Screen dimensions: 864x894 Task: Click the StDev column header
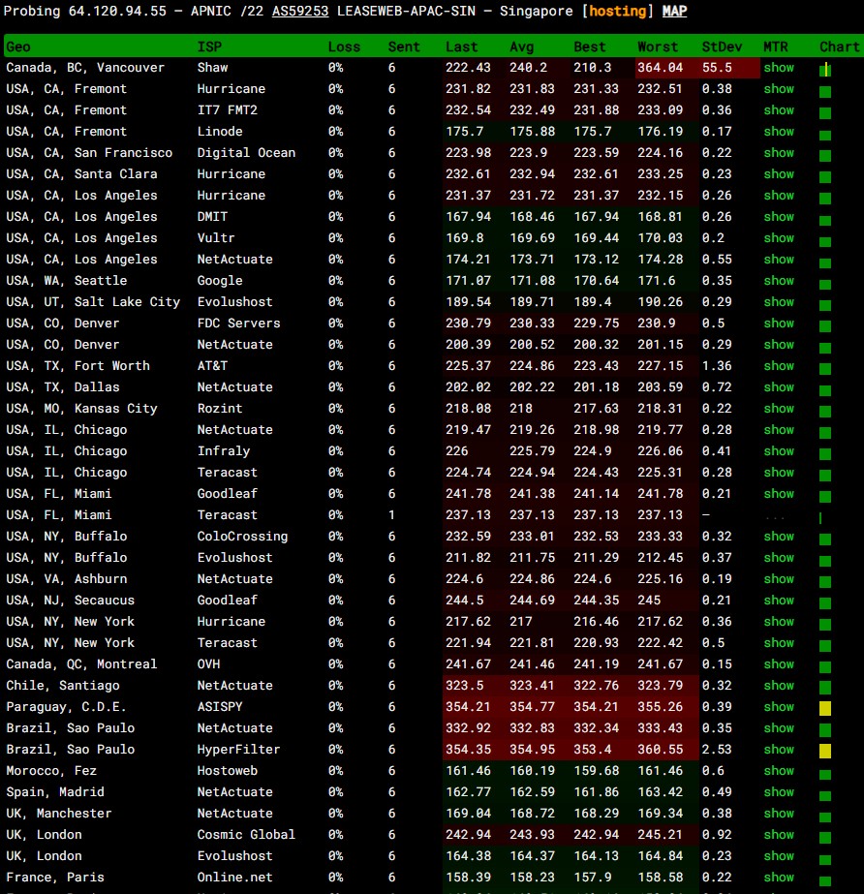point(722,46)
